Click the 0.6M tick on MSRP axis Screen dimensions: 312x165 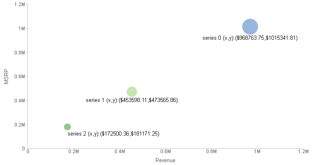click(x=20, y=77)
